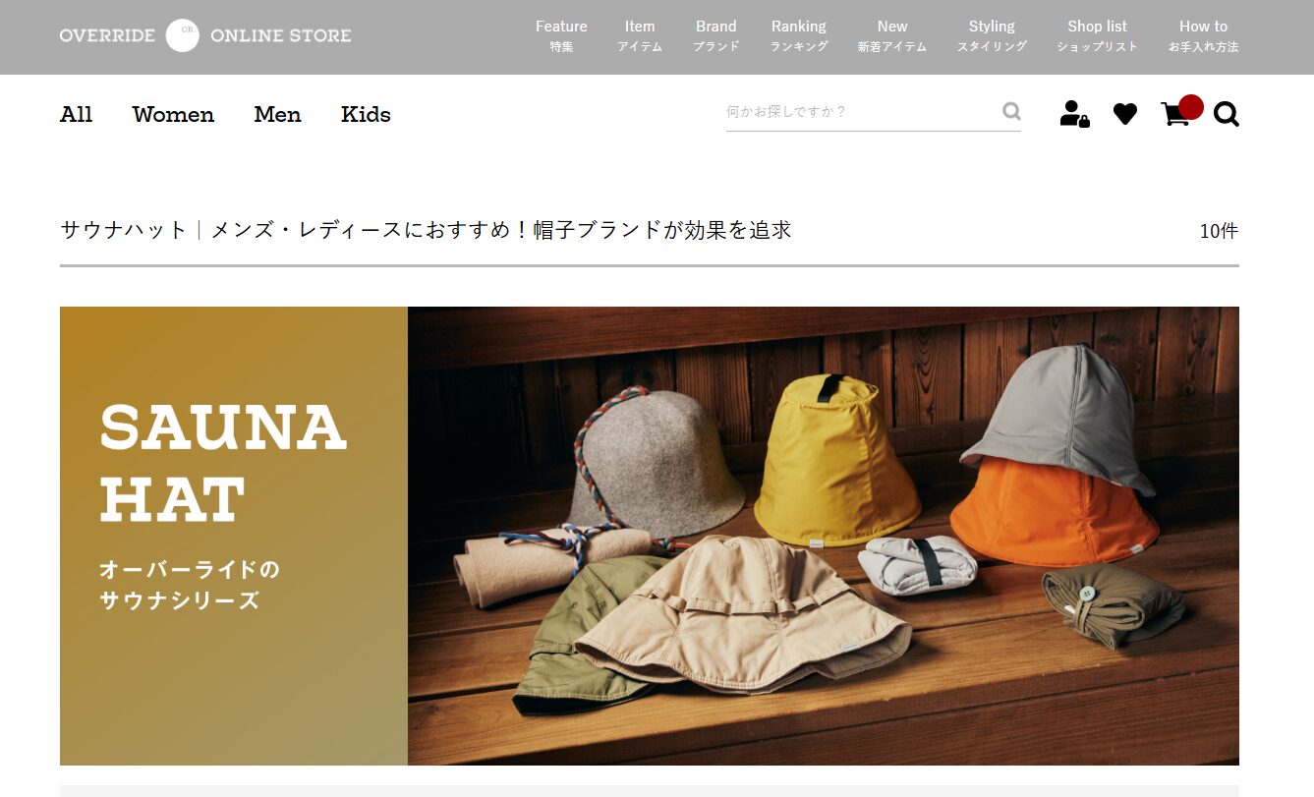Select the Women category tab
The height and width of the screenshot is (797, 1314).
click(173, 114)
